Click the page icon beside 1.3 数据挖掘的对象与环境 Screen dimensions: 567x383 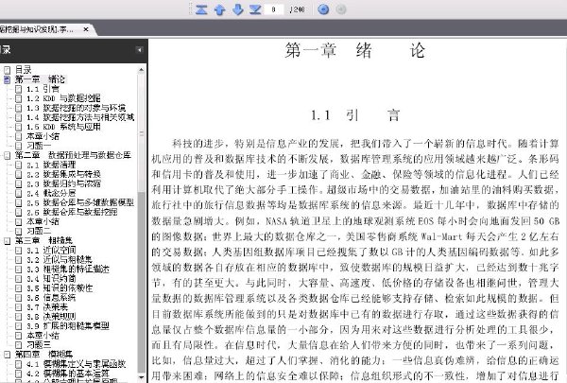(x=19, y=108)
